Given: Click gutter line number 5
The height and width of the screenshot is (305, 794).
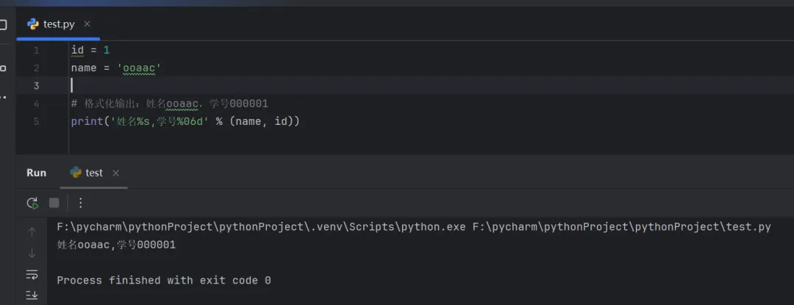Looking at the screenshot, I should (x=36, y=121).
